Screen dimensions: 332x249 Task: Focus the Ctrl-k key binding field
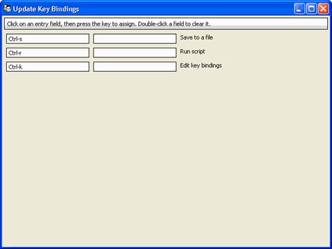pyautogui.click(x=48, y=67)
